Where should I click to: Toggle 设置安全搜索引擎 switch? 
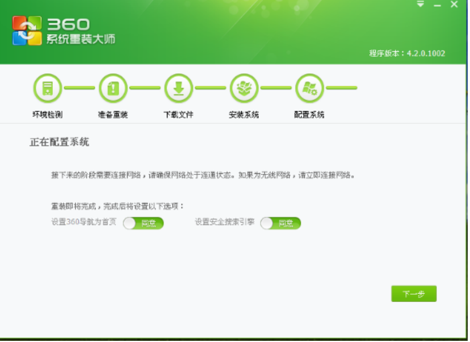[280, 223]
